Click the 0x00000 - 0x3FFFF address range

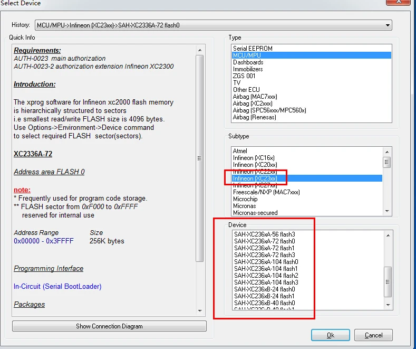click(x=44, y=241)
